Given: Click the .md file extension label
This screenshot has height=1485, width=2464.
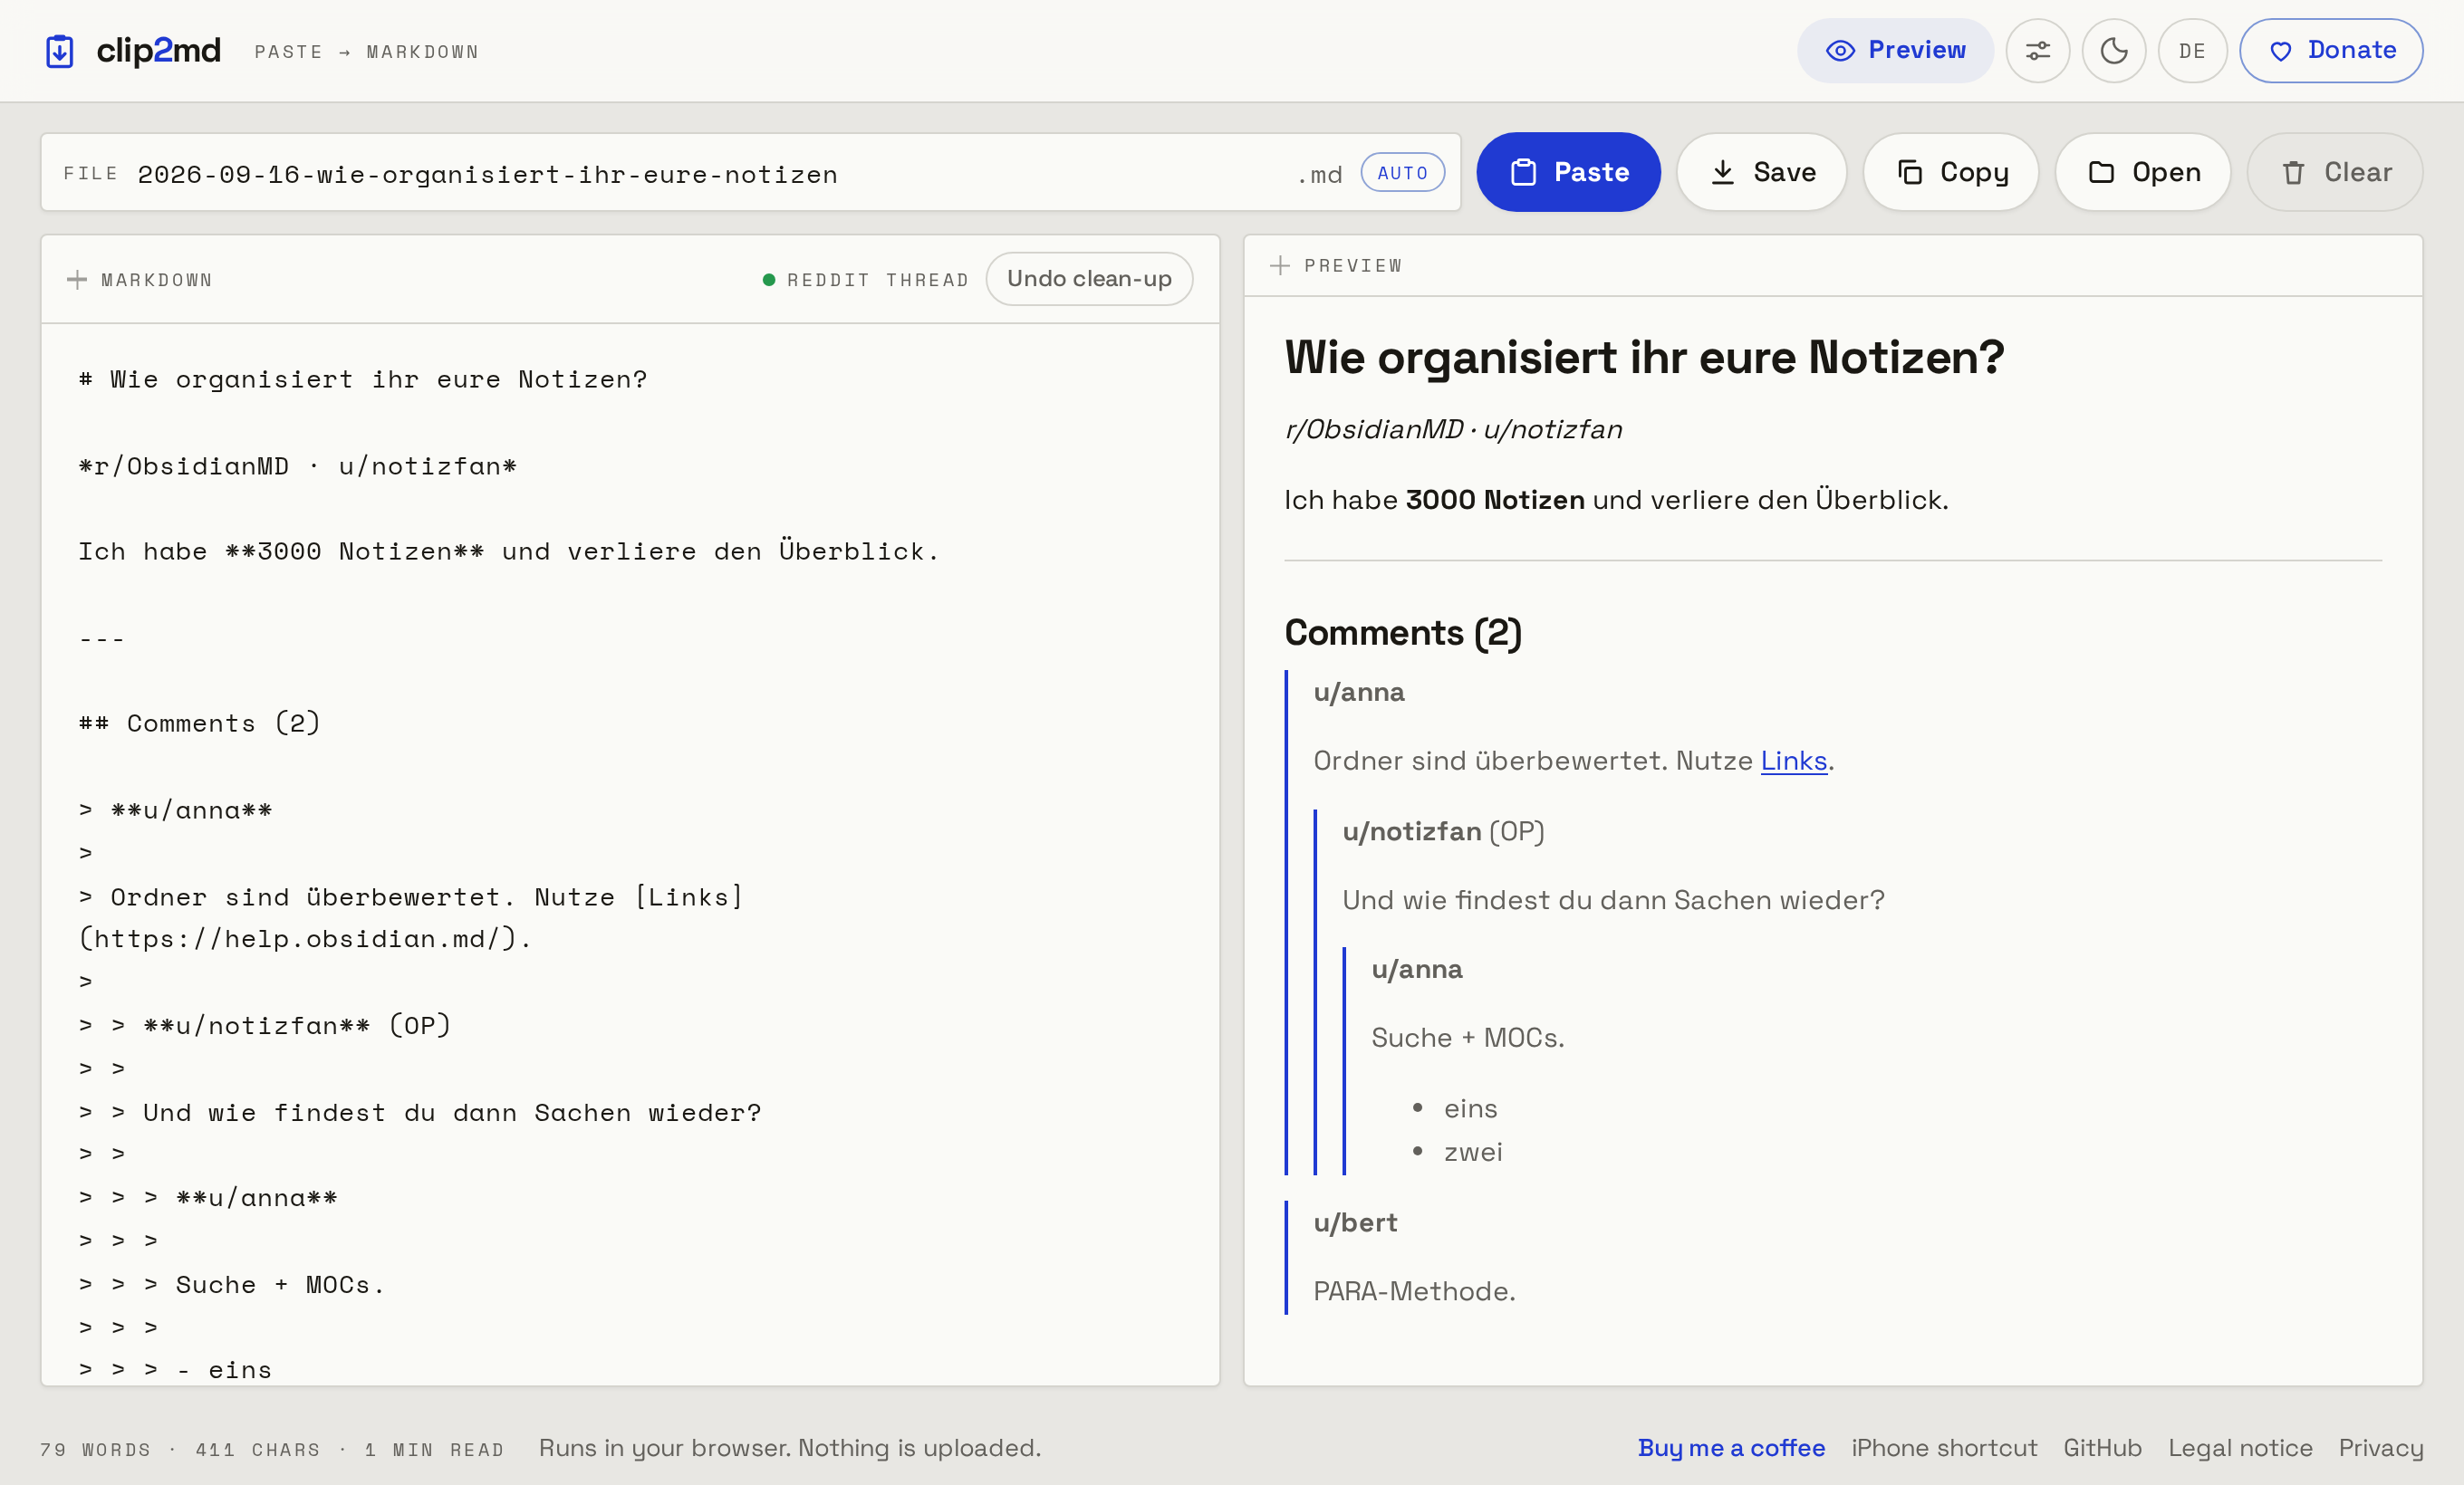Looking at the screenshot, I should pyautogui.click(x=1320, y=174).
